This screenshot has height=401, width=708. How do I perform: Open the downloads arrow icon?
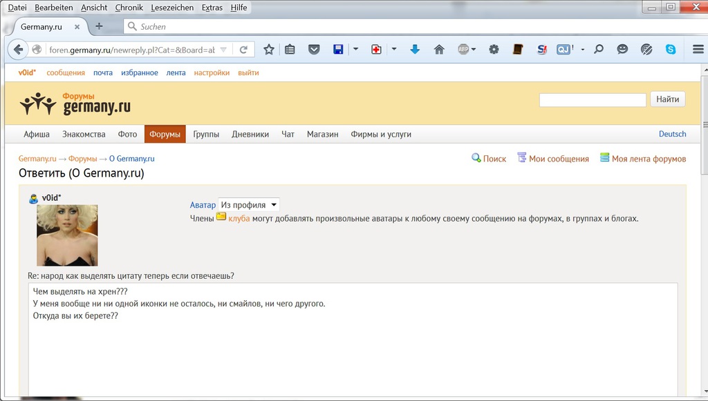point(415,50)
